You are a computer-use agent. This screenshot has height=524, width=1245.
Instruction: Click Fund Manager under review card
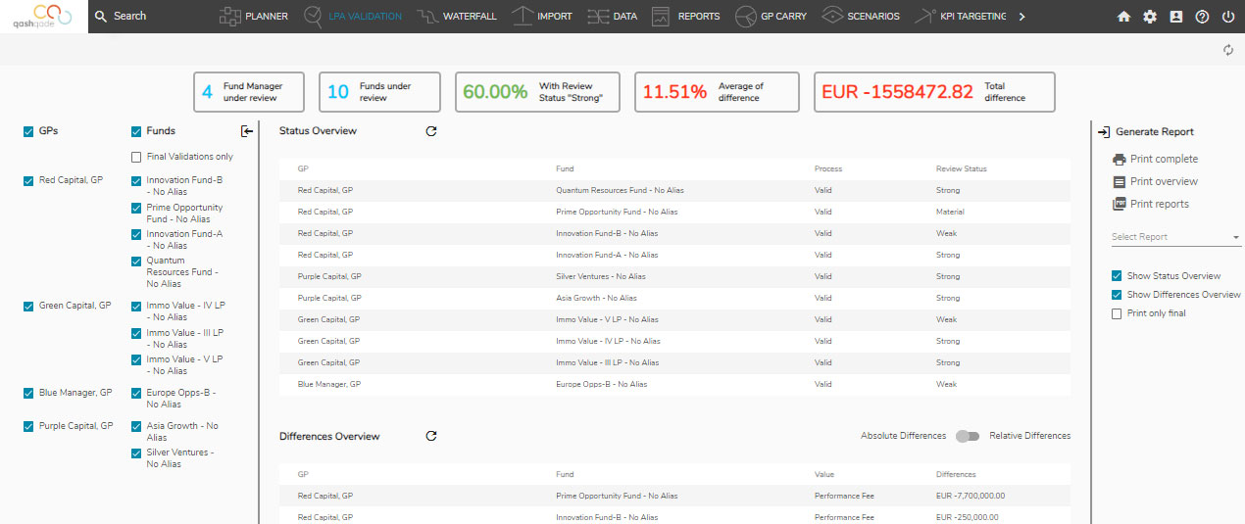click(249, 92)
